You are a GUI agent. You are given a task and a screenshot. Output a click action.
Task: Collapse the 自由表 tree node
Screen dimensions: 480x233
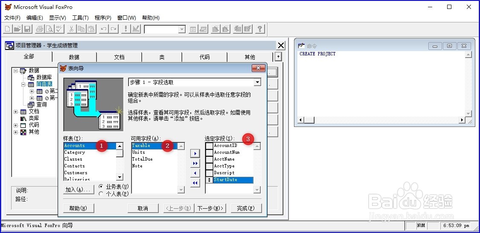(23, 84)
